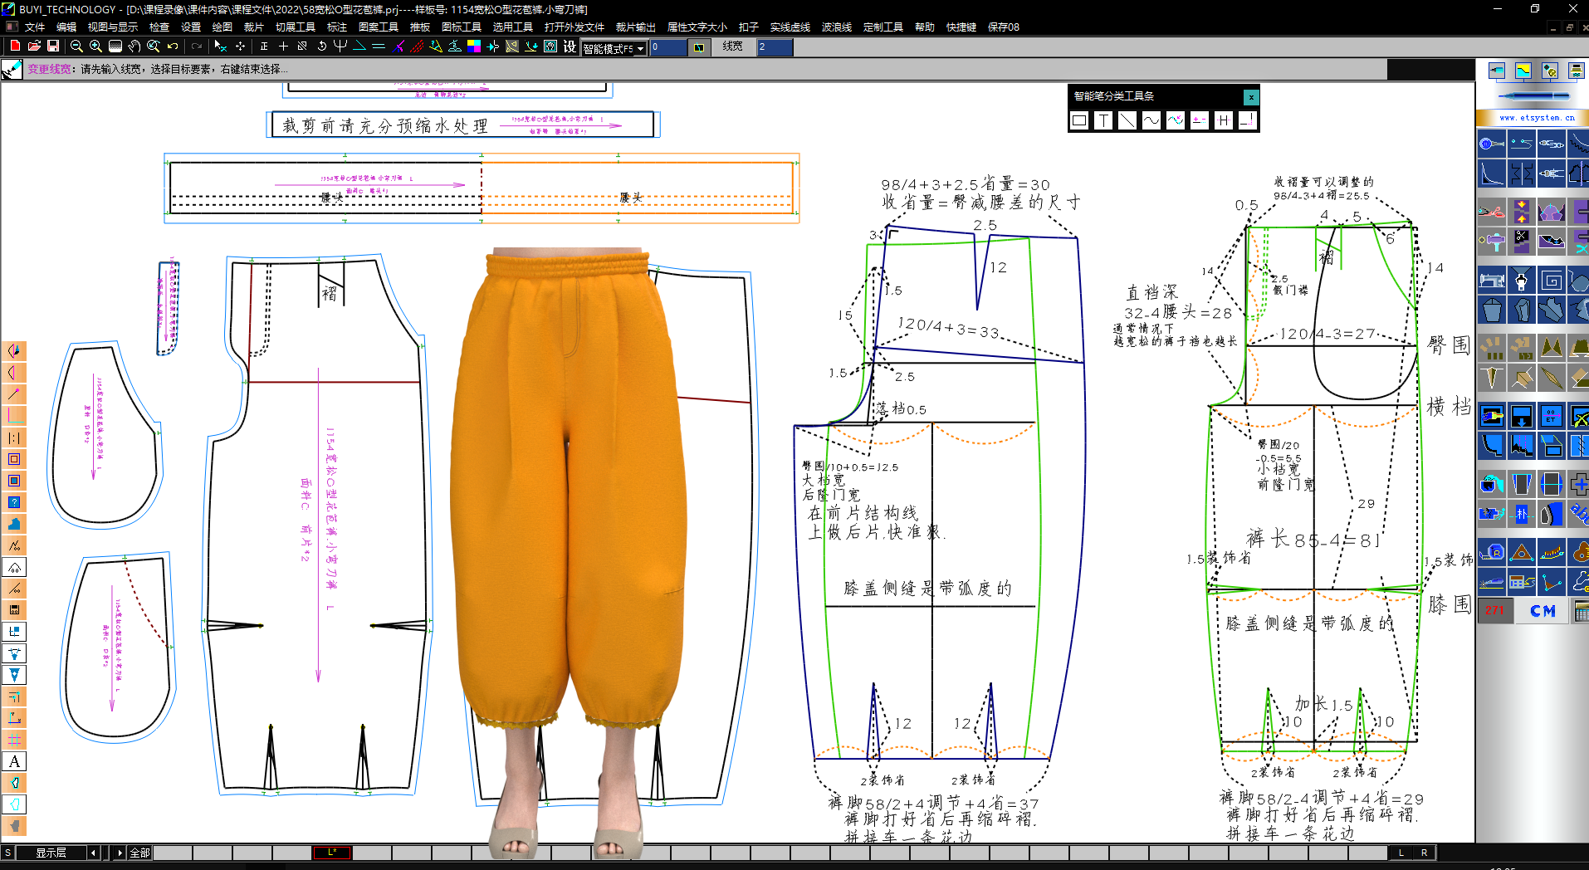Image resolution: width=1589 pixels, height=870 pixels.
Task: Select the move crosshair tool
Action: pos(240,47)
